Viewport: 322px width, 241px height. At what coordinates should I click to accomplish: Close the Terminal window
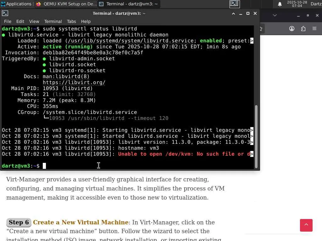tap(255, 13)
